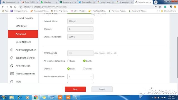The image size is (178, 100).
Task: Bookmark page with star icon
Action: 160,7
